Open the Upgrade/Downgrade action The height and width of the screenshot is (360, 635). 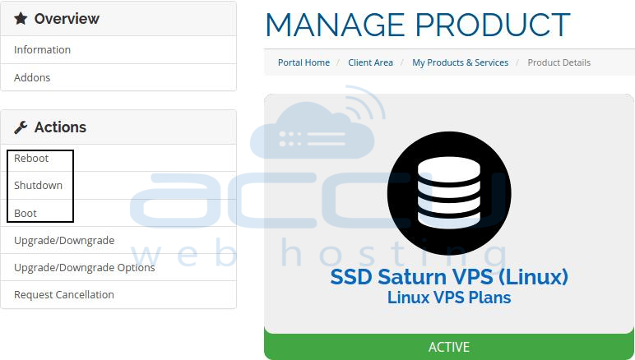pyautogui.click(x=118, y=240)
